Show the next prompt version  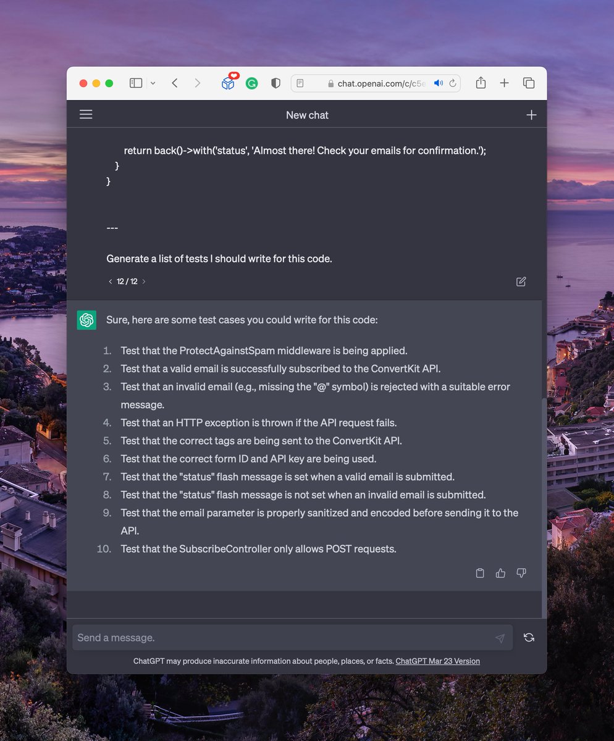pos(144,282)
